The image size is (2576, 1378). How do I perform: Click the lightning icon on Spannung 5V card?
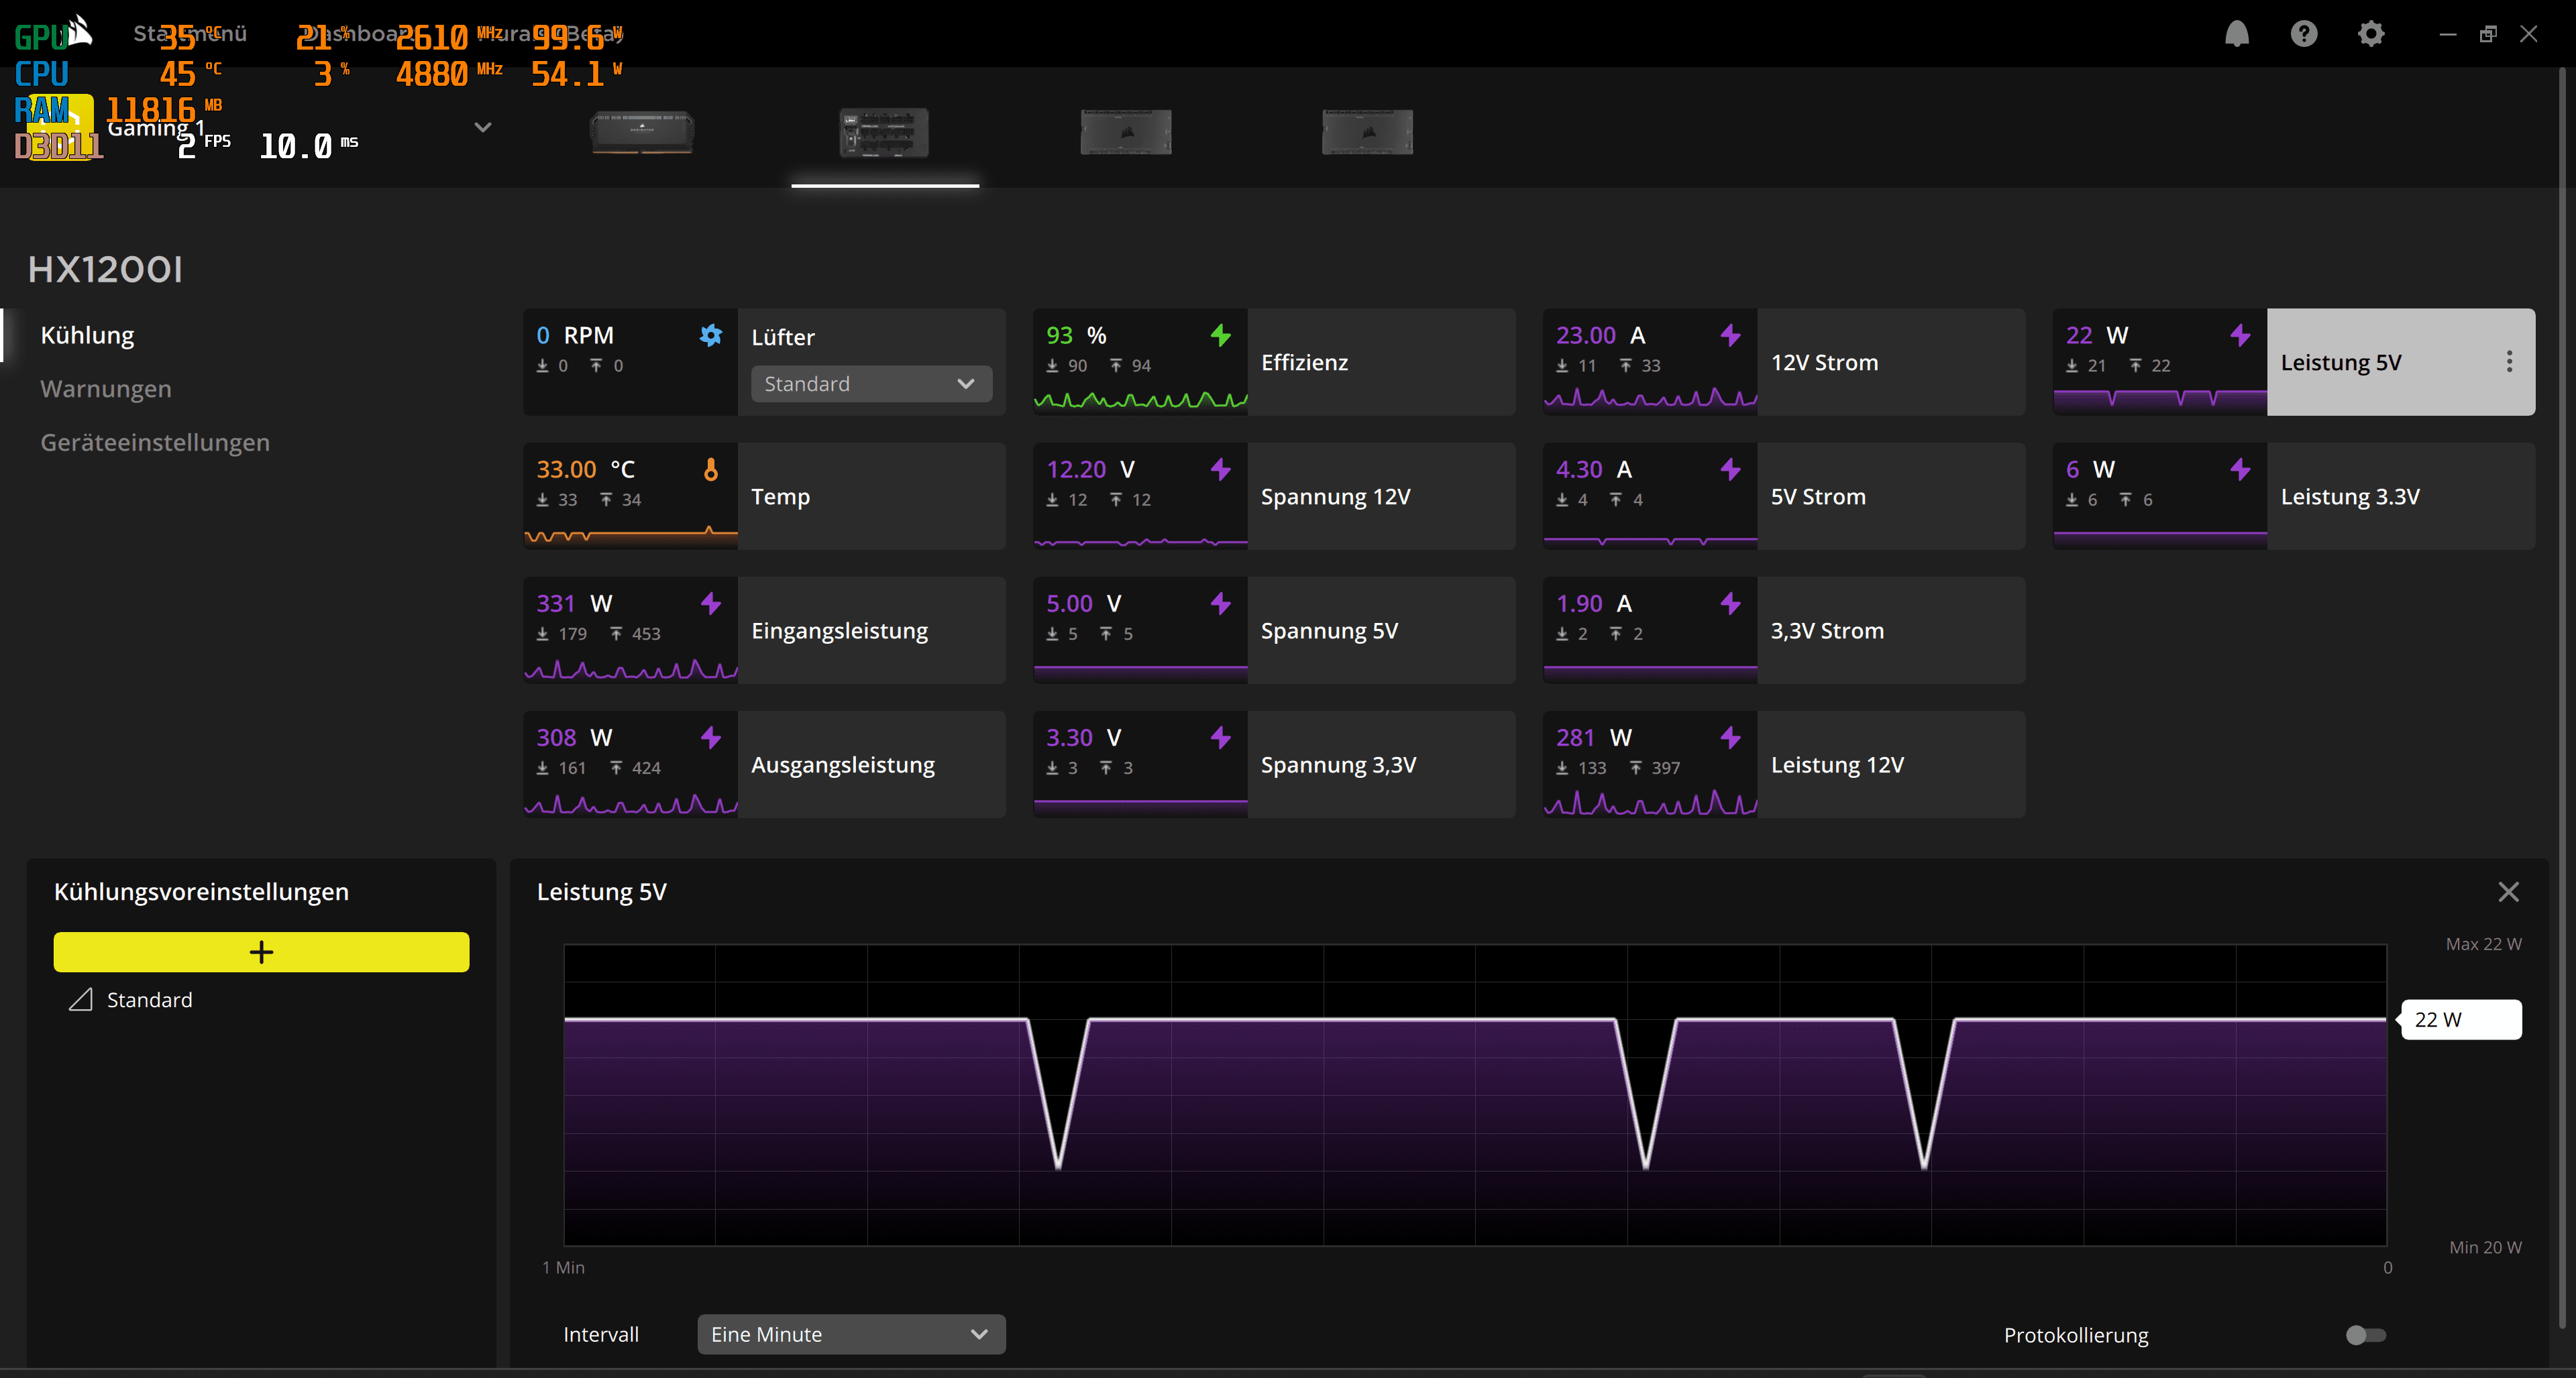point(1221,604)
